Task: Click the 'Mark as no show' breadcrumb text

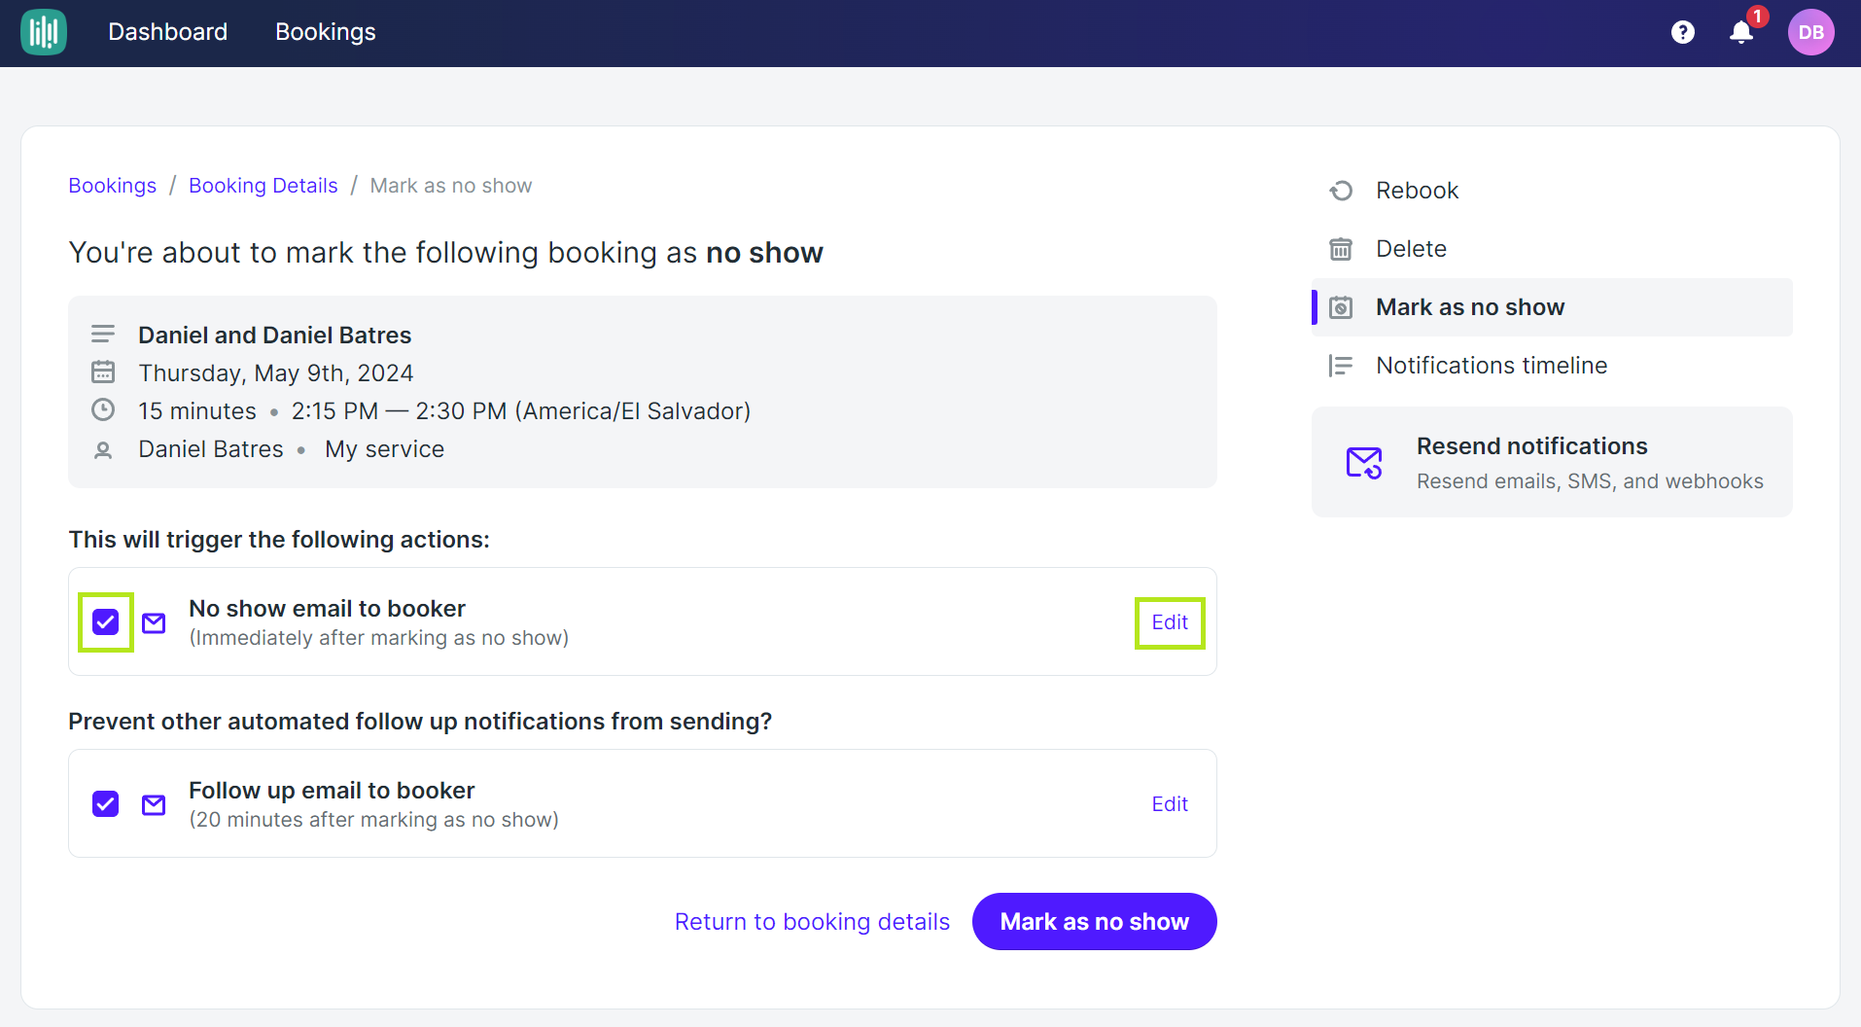Action: tap(451, 186)
